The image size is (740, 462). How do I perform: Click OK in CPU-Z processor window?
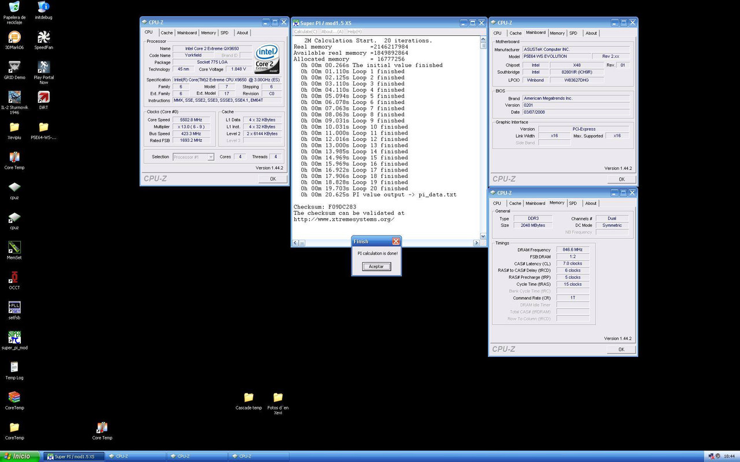pos(273,179)
